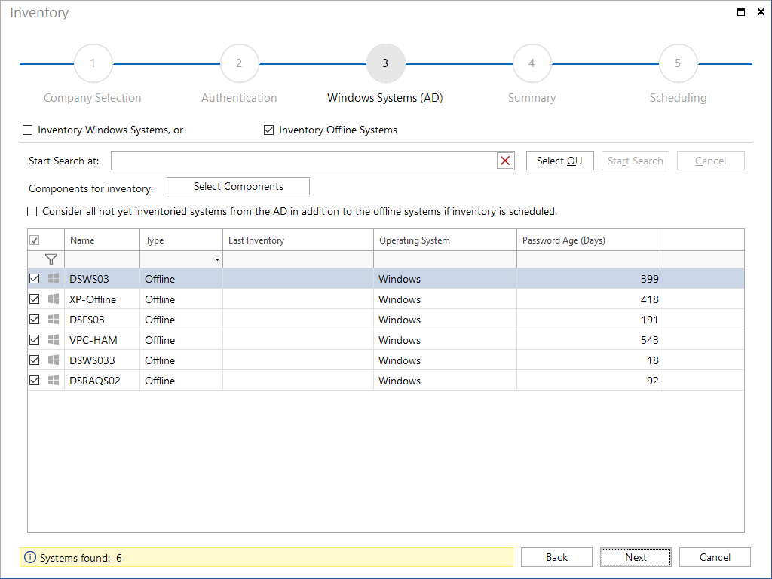The height and width of the screenshot is (579, 772).
Task: Click password age value 543
Action: [x=649, y=340]
